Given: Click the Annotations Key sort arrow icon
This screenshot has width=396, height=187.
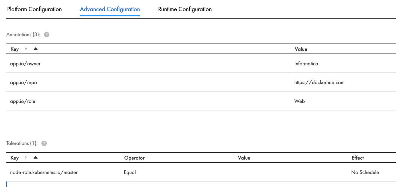Looking at the screenshot, I should 26,49.
